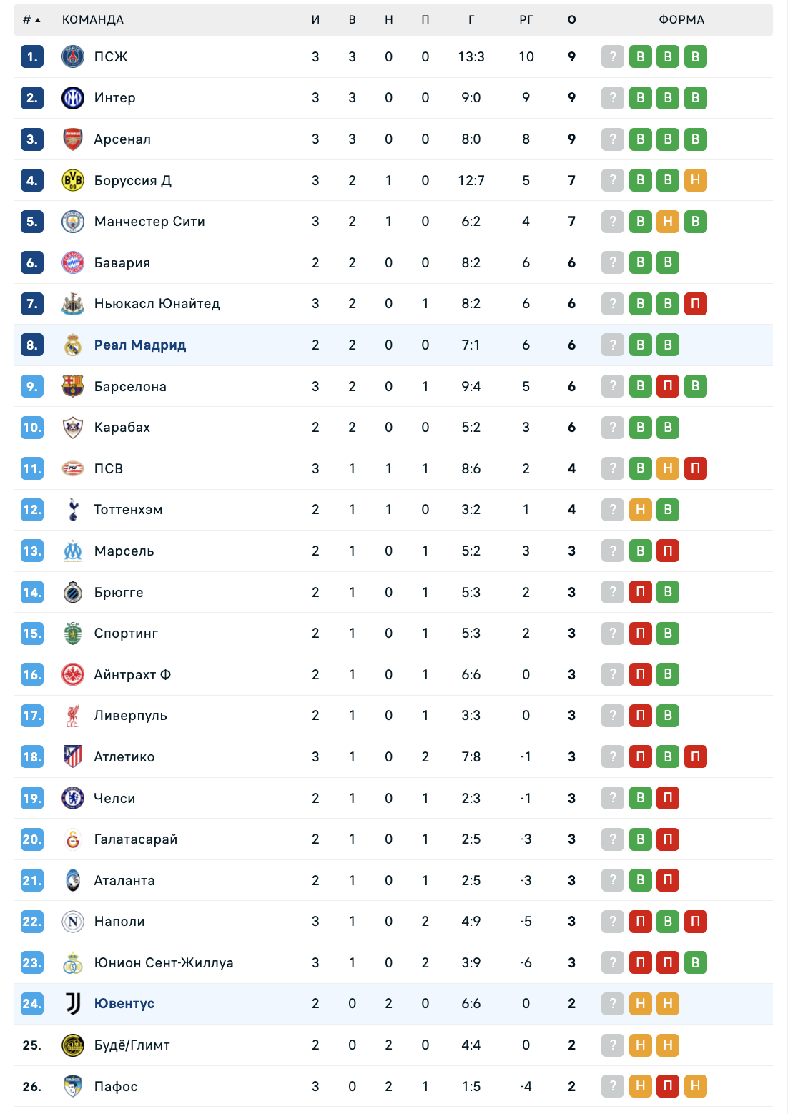788x1114 pixels.
Task: Click the orange Н form badge for Боруссия Д
Action: coord(695,180)
